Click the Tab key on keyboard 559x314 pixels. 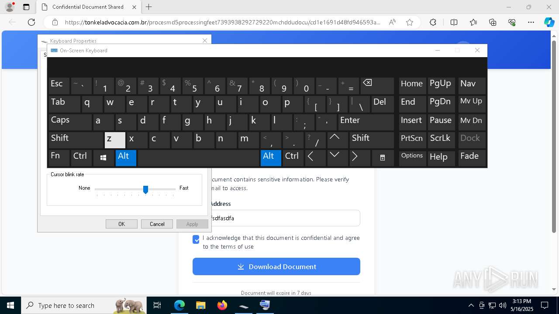pyautogui.click(x=64, y=104)
